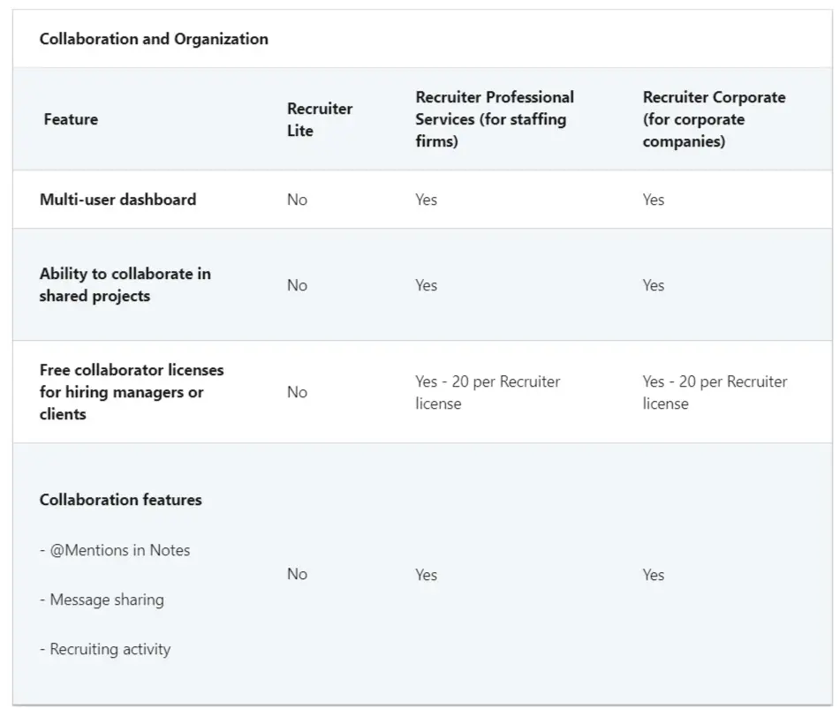
Task: Click Corporate 'Yes' for Collaboration features
Action: click(x=654, y=575)
